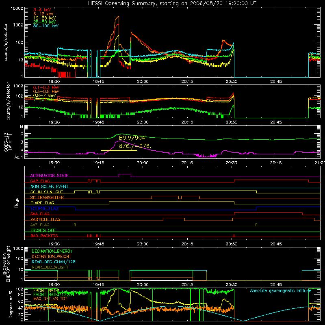Click the M class label on GOES axis
325x325 pixels.
point(22,127)
